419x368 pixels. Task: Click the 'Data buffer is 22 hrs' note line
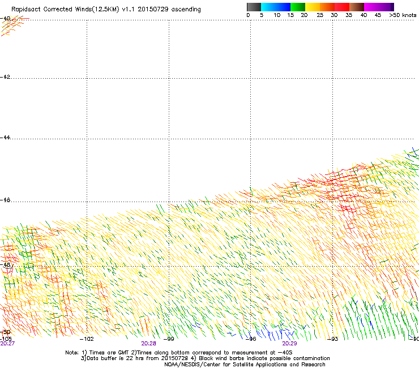(x=205, y=358)
